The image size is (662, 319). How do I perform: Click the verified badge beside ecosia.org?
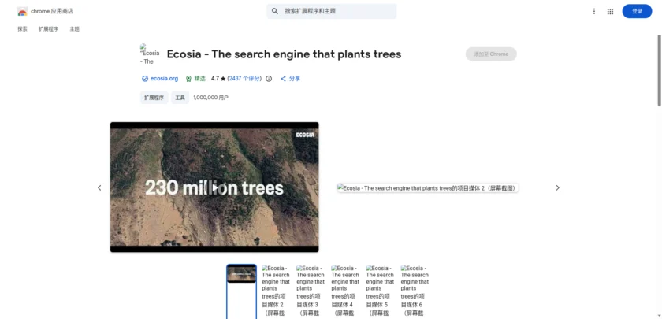[x=145, y=79]
